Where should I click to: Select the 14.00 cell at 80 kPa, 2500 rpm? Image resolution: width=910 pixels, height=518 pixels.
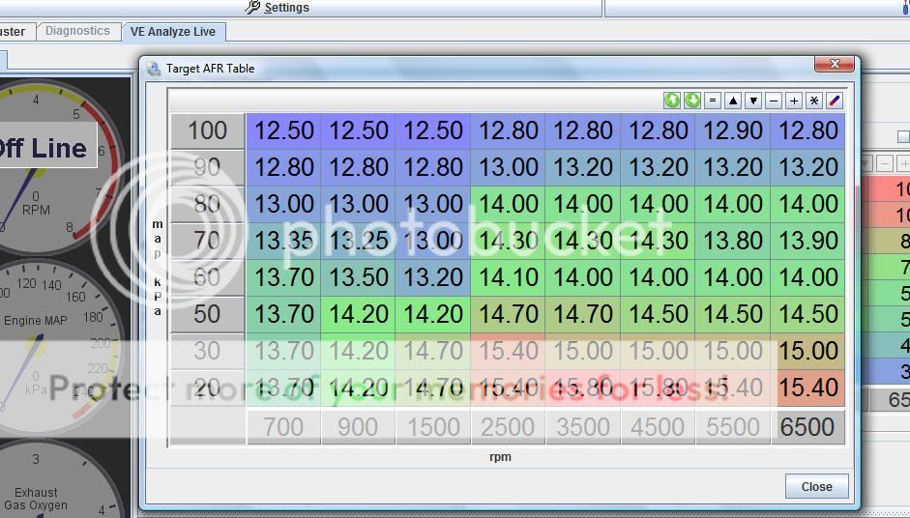point(508,204)
